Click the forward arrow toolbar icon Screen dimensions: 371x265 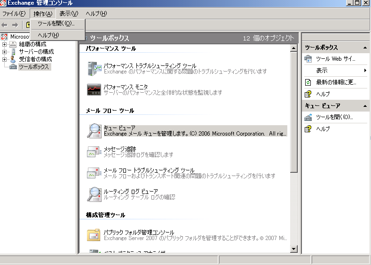click(15, 25)
